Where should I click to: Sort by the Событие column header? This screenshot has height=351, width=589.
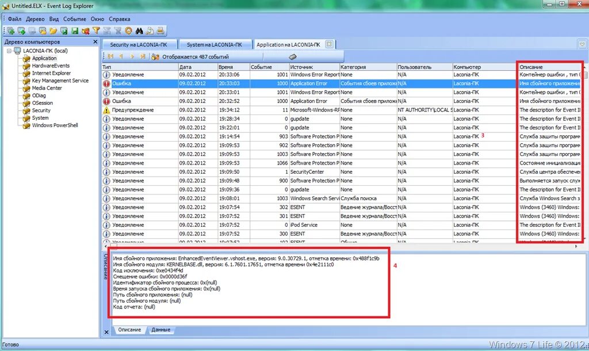coord(269,67)
